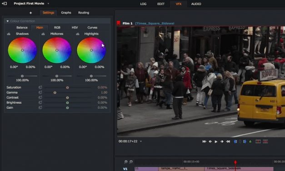This screenshot has height=171, width=285.
Task: Clear the marks (middle dark icon)
Action: 240,141
